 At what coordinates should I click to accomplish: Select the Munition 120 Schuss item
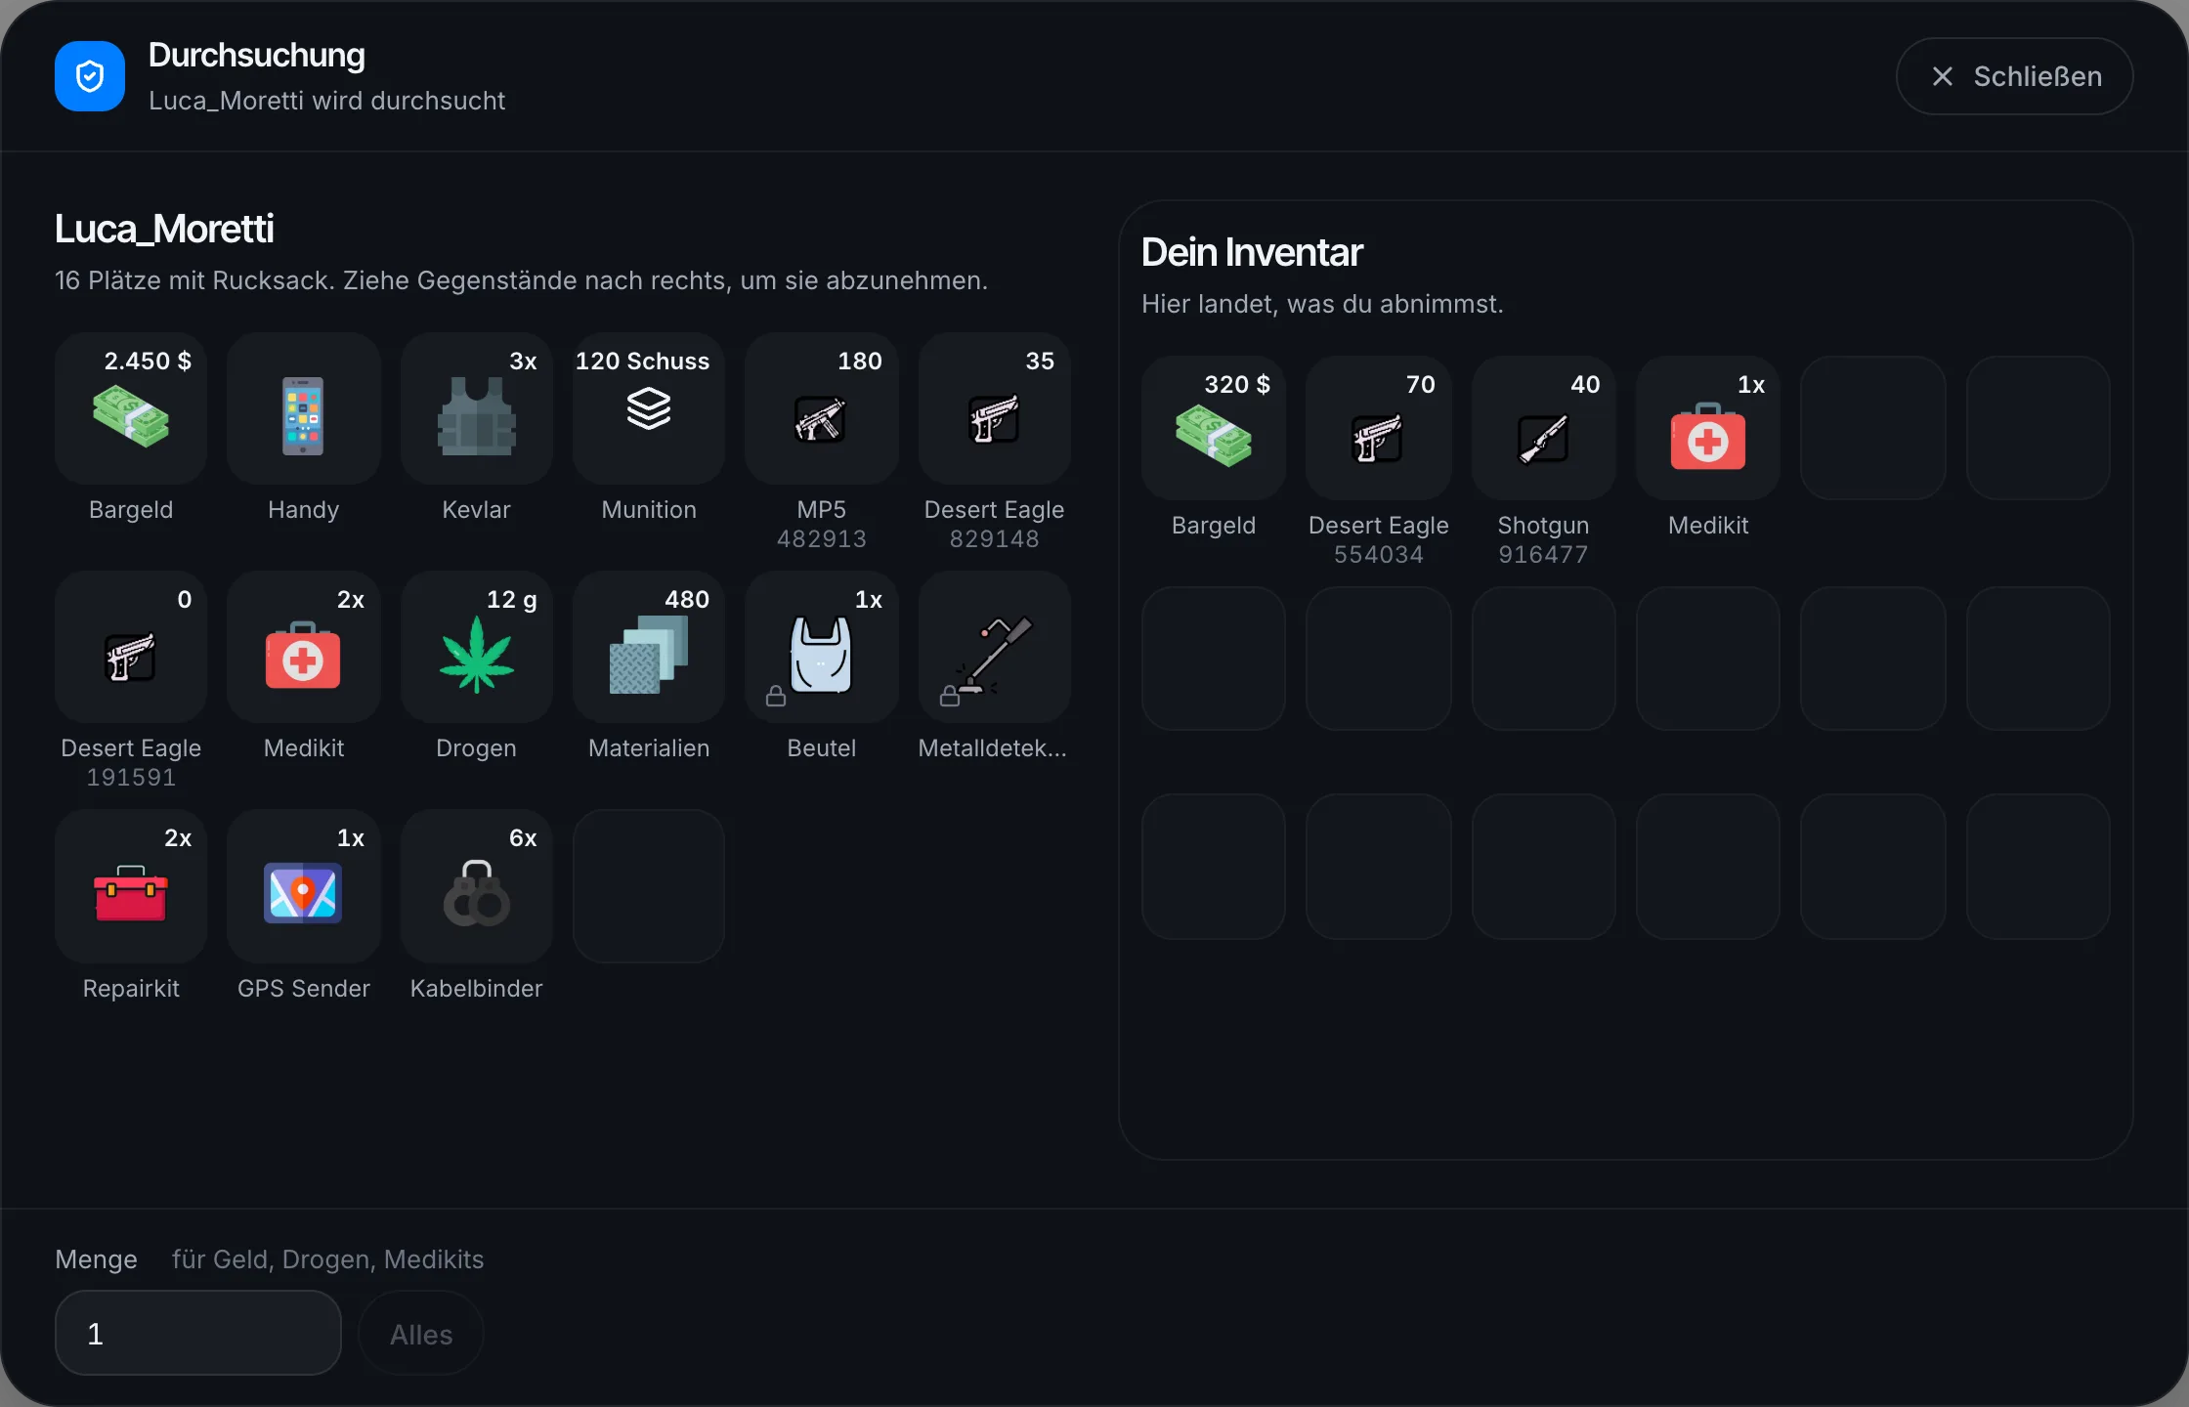pyautogui.click(x=649, y=408)
